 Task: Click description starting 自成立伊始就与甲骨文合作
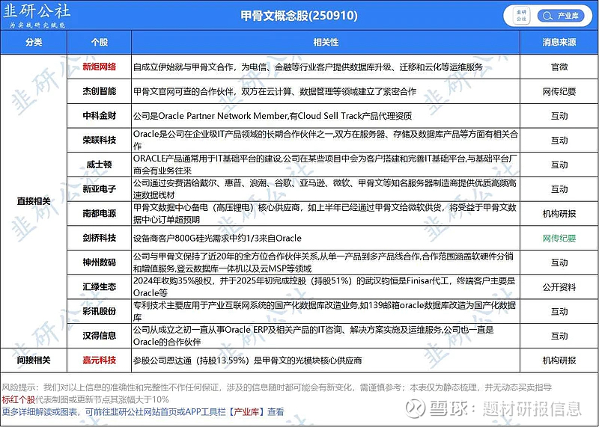(x=308, y=67)
